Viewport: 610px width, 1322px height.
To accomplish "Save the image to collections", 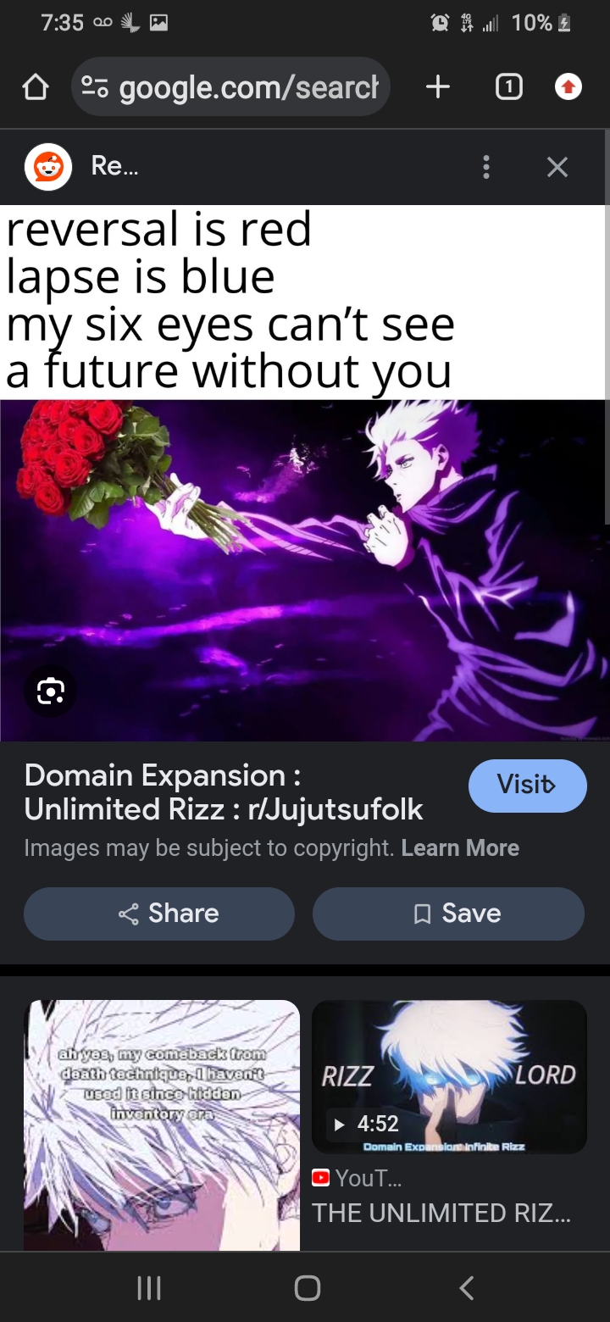I will [448, 914].
